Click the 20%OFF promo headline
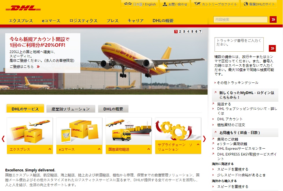The image size is (283, 191). [39, 42]
